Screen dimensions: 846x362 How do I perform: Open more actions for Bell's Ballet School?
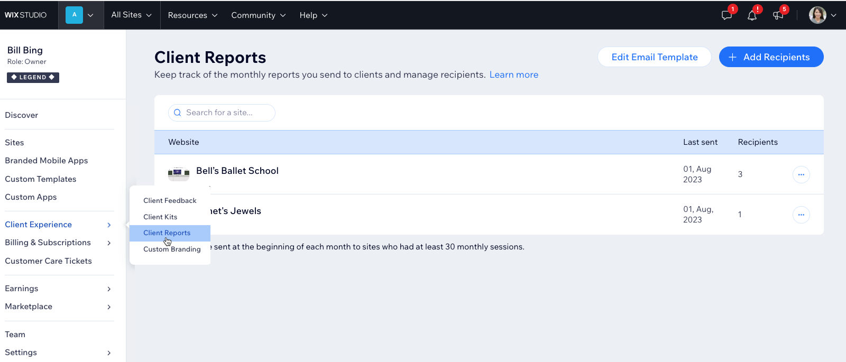point(801,174)
